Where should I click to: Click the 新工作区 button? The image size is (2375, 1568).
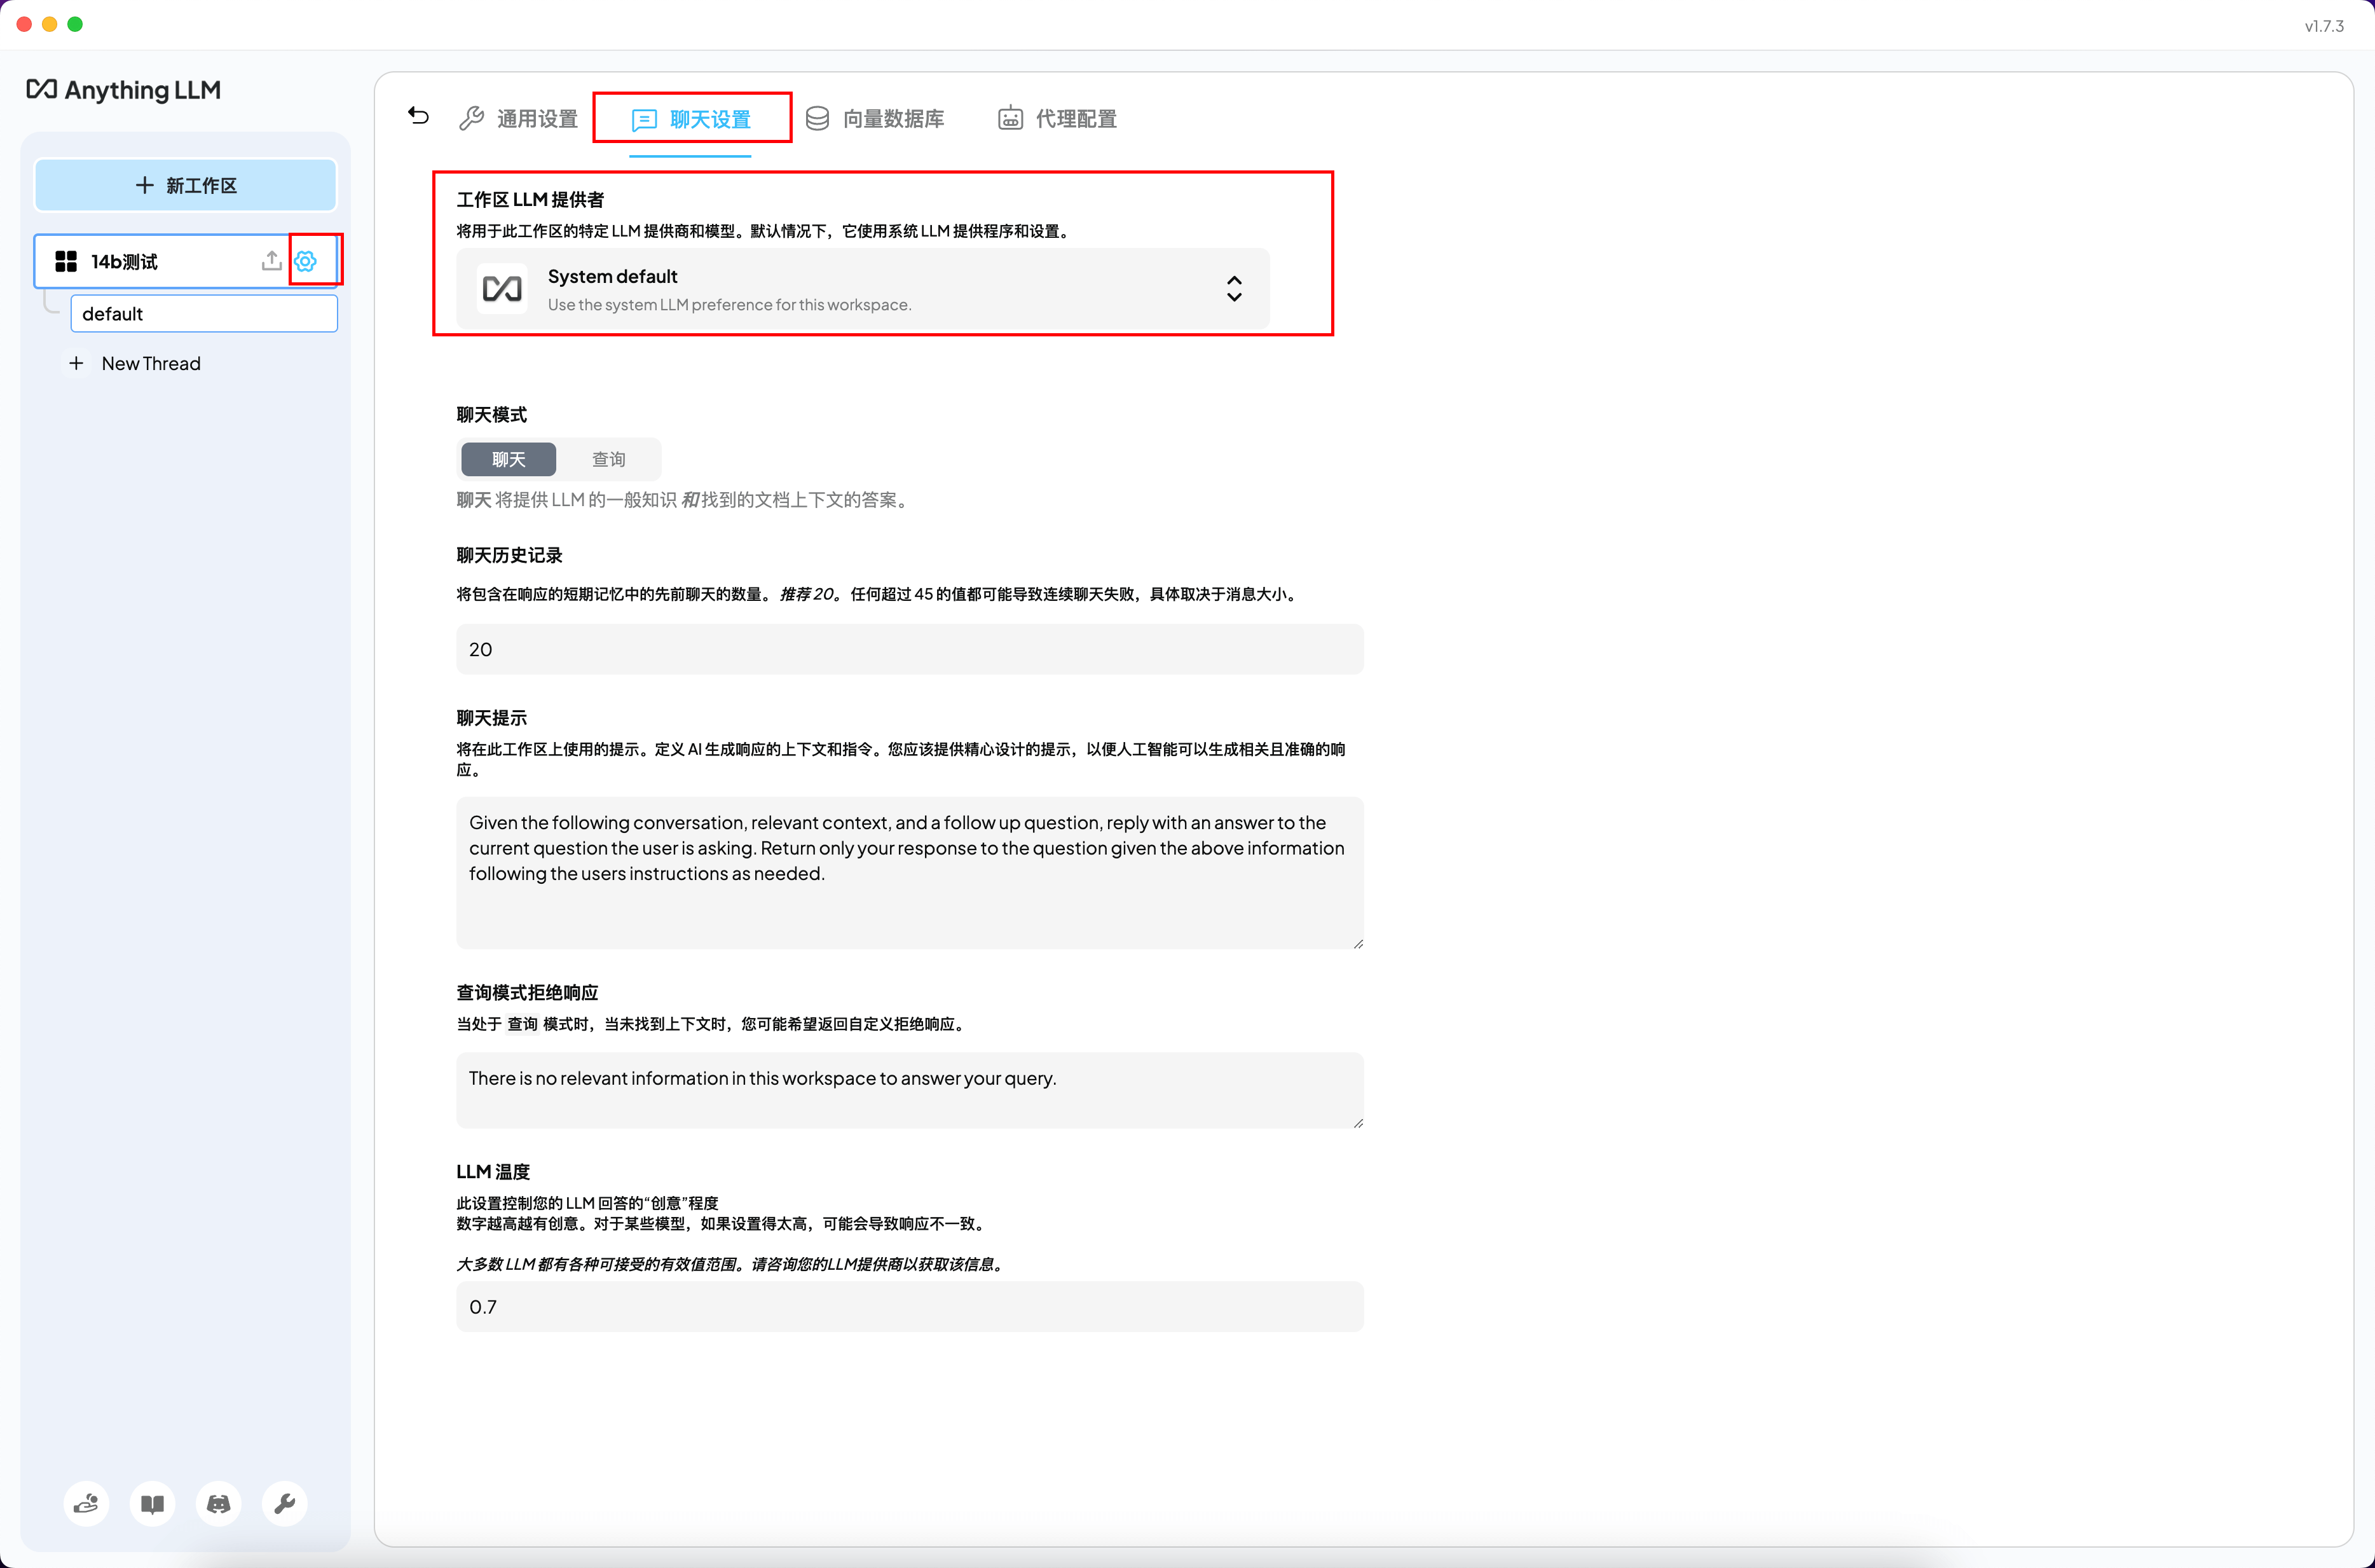click(x=186, y=185)
